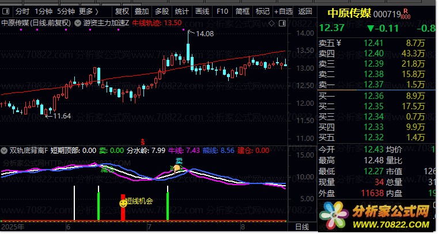
Task: Click the 能线: 8.56 label
Action: click(218, 151)
